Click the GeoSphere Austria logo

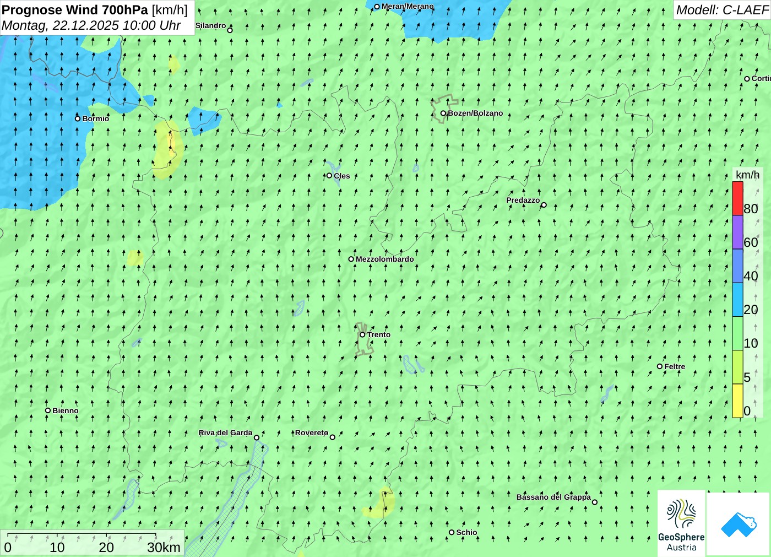click(681, 522)
